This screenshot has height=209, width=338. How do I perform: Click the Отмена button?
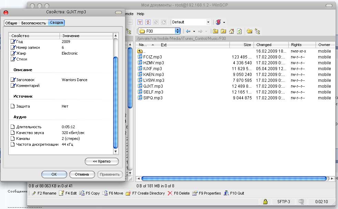(x=82, y=174)
